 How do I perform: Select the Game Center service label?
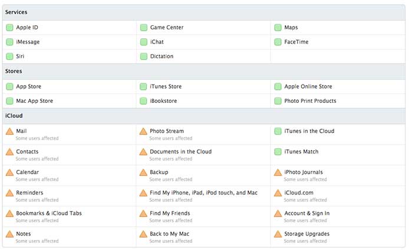(167, 27)
